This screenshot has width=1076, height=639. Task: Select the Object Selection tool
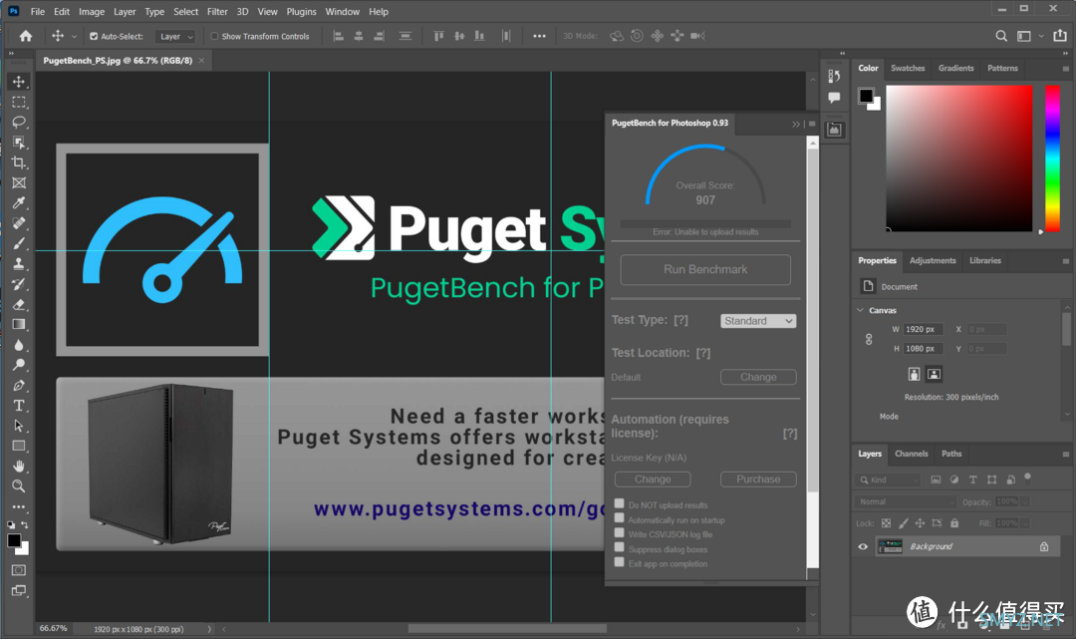[19, 143]
